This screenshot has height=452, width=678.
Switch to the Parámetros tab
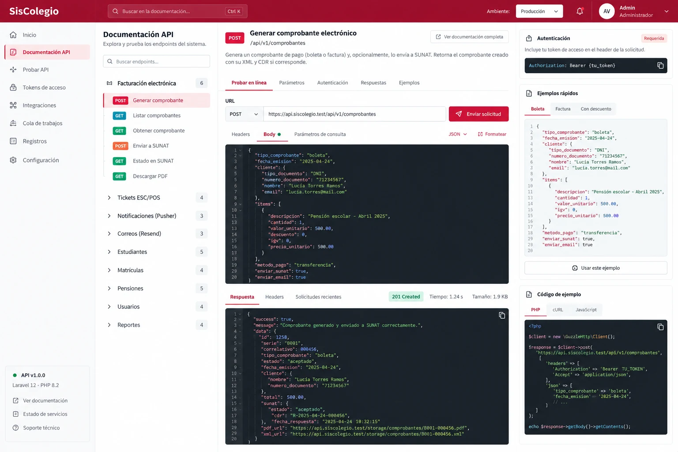pos(292,83)
